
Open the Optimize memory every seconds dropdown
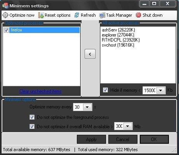pyautogui.click(x=87, y=107)
